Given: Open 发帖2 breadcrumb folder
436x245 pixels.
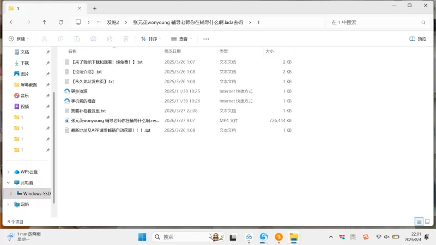Looking at the screenshot, I should 113,22.
